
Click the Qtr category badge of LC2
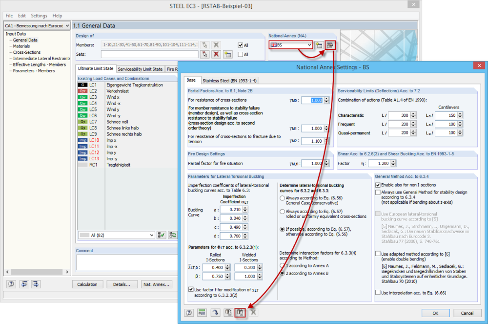point(82,91)
